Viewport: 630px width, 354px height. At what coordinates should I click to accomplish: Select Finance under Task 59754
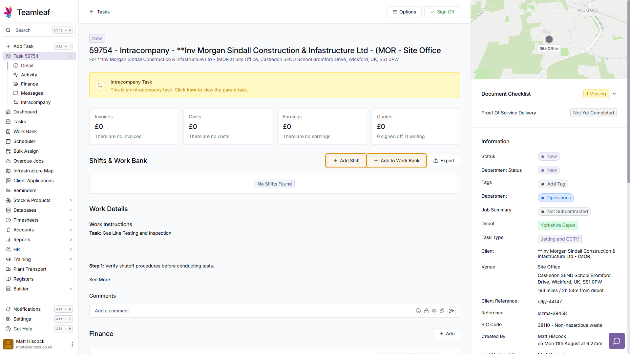(43, 84)
